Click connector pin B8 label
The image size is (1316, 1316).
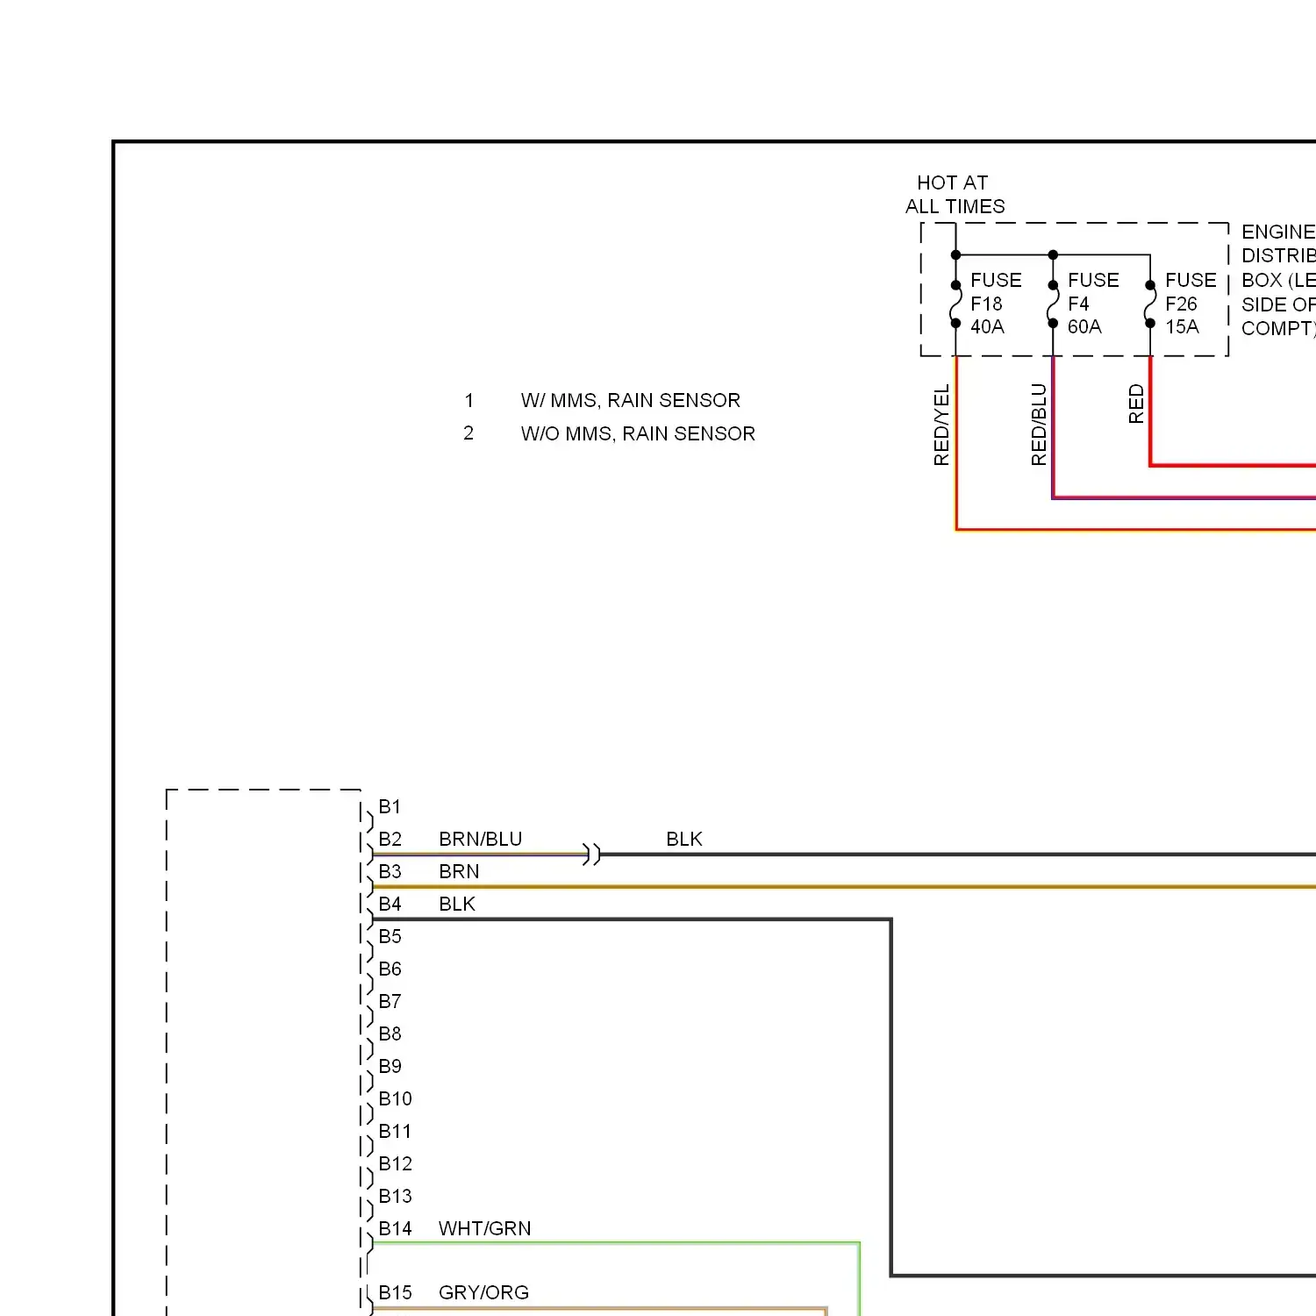pos(390,1034)
